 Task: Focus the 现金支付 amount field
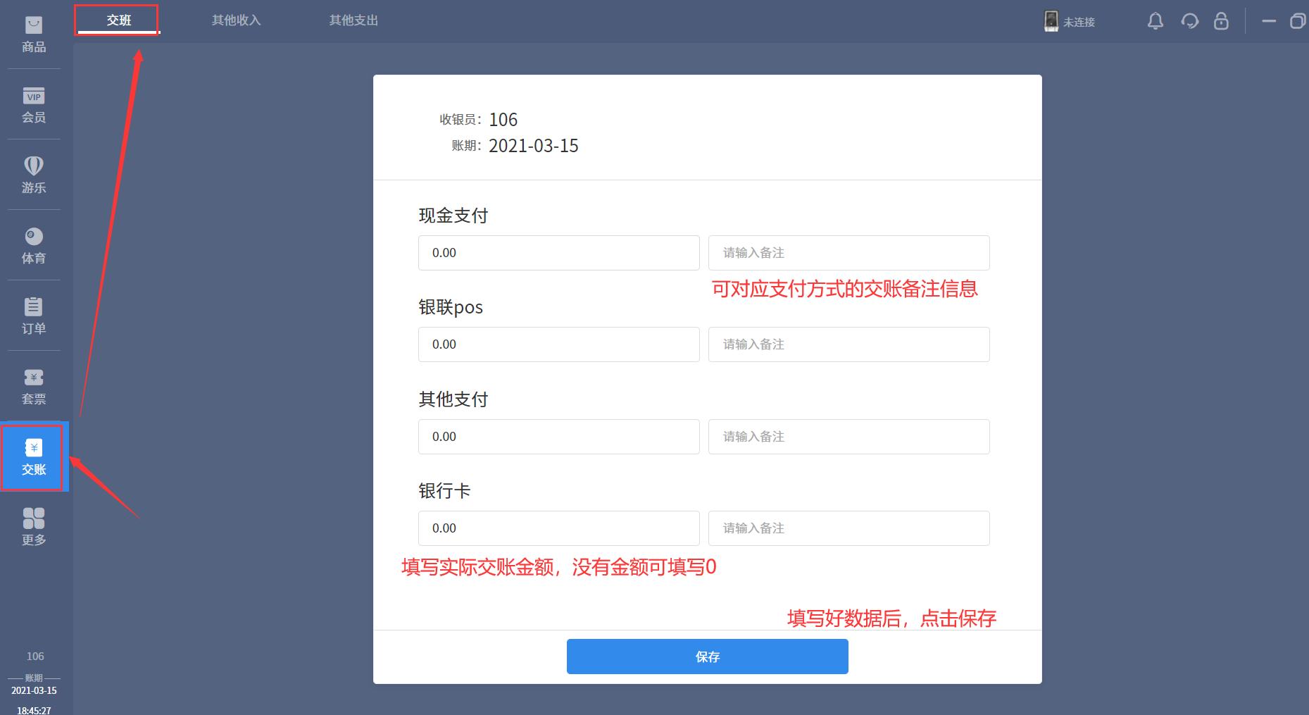coord(558,253)
